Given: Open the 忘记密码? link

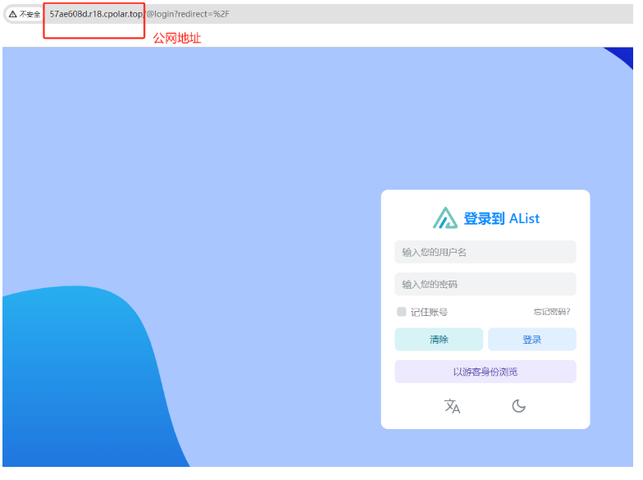Looking at the screenshot, I should [551, 312].
